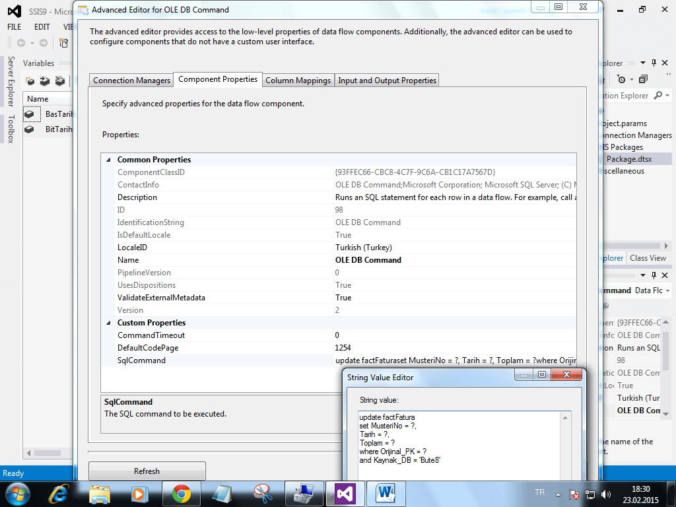
Task: Select Package.dtsx in Solution Explorer
Action: (x=629, y=159)
